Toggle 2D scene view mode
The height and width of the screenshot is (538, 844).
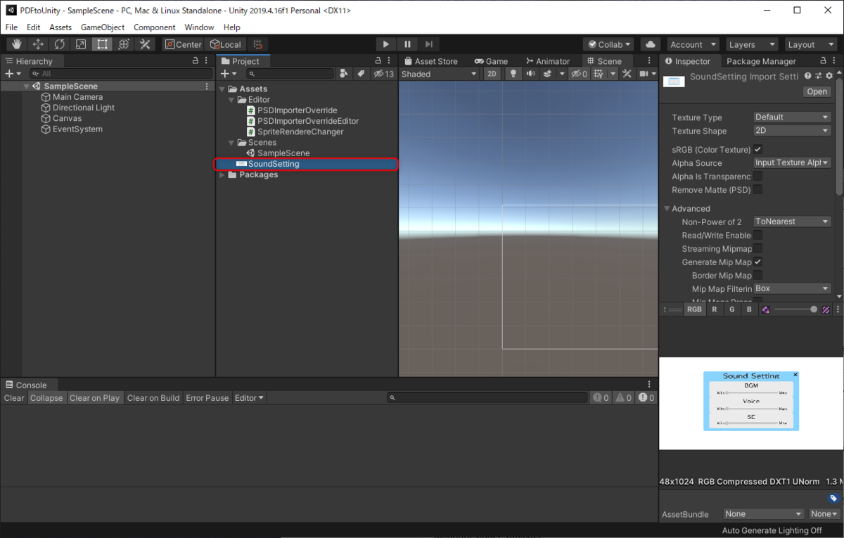tap(492, 73)
